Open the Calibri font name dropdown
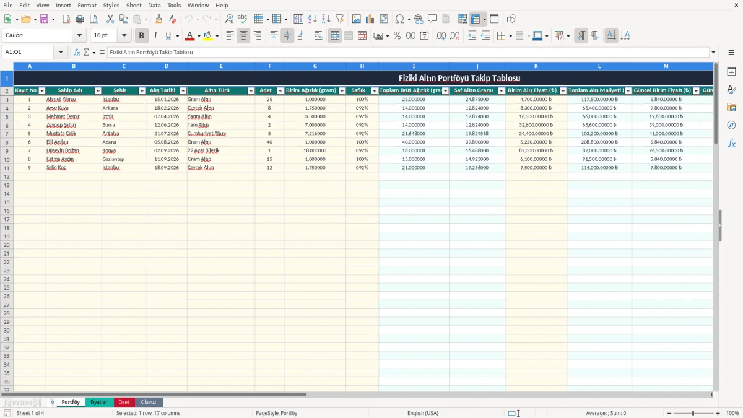 (79, 36)
